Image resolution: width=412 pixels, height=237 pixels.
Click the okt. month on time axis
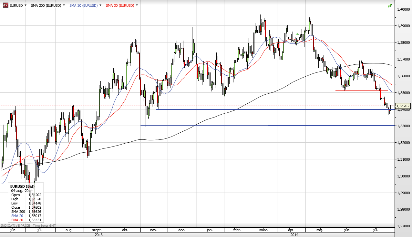tap(125, 230)
